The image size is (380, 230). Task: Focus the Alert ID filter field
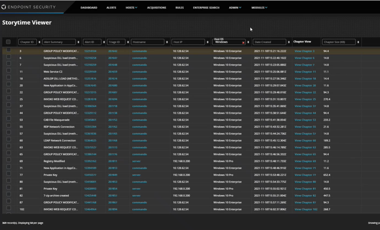(x=92, y=42)
